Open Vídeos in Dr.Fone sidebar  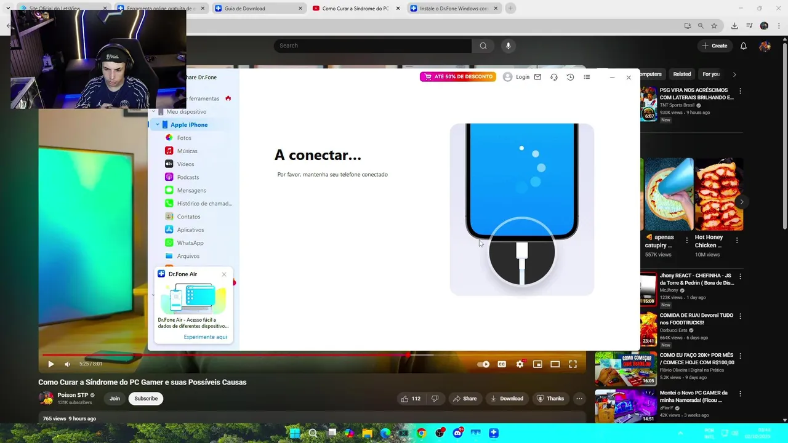tap(185, 164)
